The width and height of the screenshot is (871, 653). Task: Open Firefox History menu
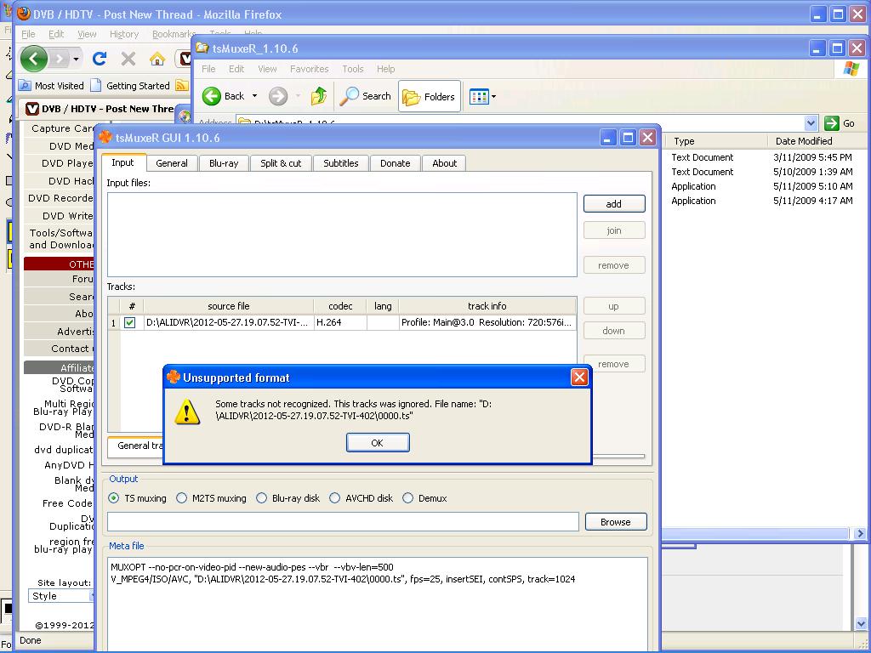124,34
